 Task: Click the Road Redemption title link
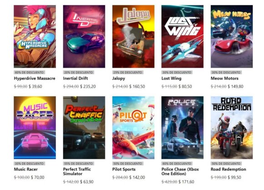(x=228, y=169)
